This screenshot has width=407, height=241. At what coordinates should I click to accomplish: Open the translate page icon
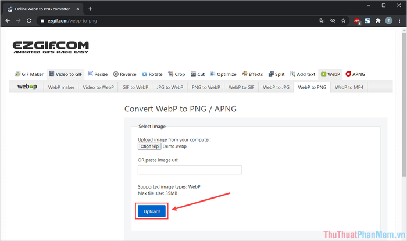(x=322, y=20)
